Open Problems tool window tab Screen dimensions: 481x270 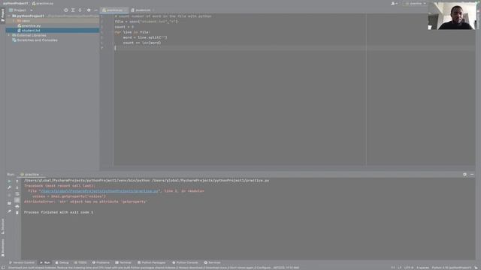[x=101, y=262]
